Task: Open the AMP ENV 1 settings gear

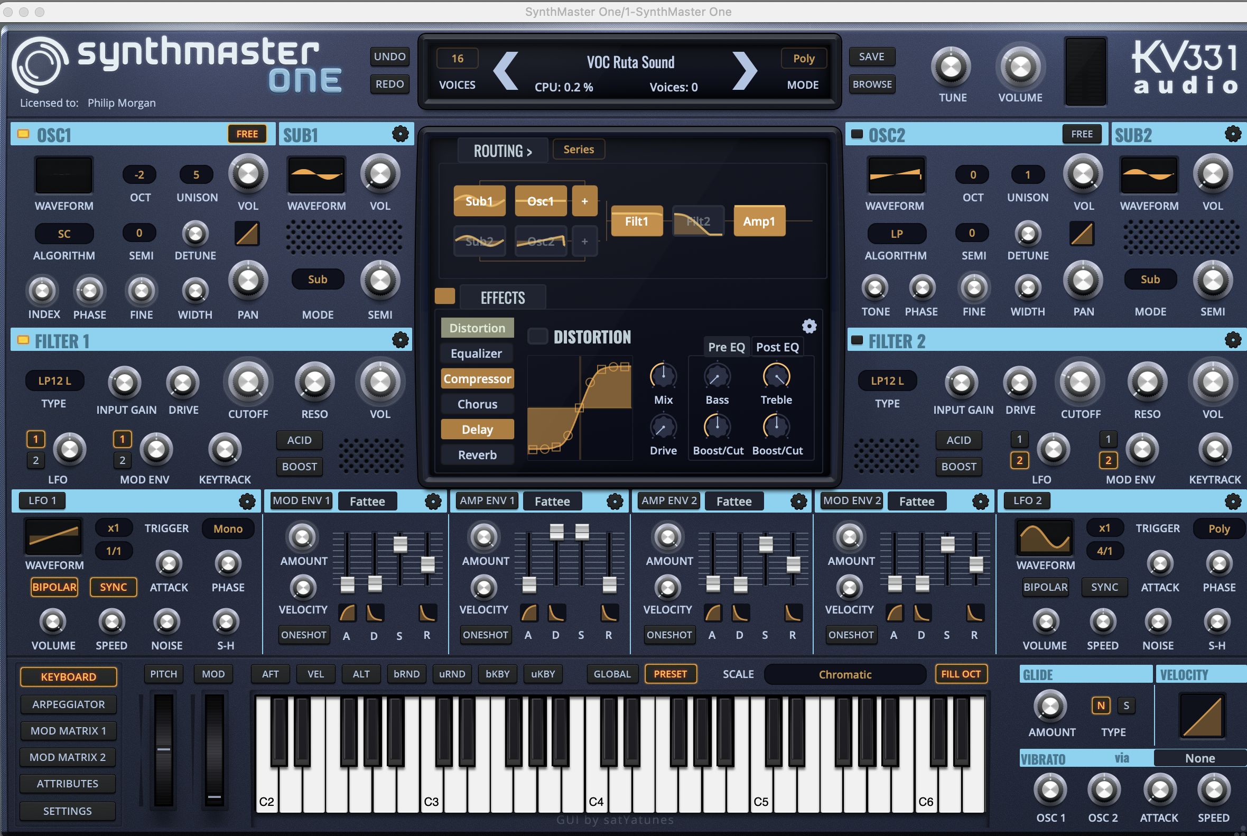Action: (x=615, y=501)
